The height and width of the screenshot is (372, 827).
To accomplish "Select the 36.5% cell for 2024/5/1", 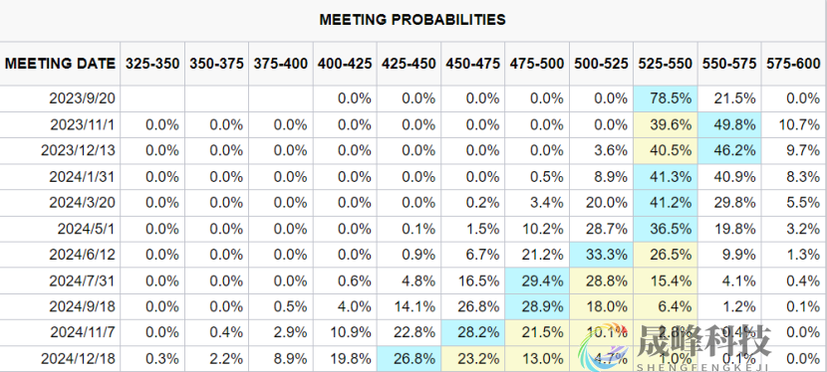I will coord(665,229).
